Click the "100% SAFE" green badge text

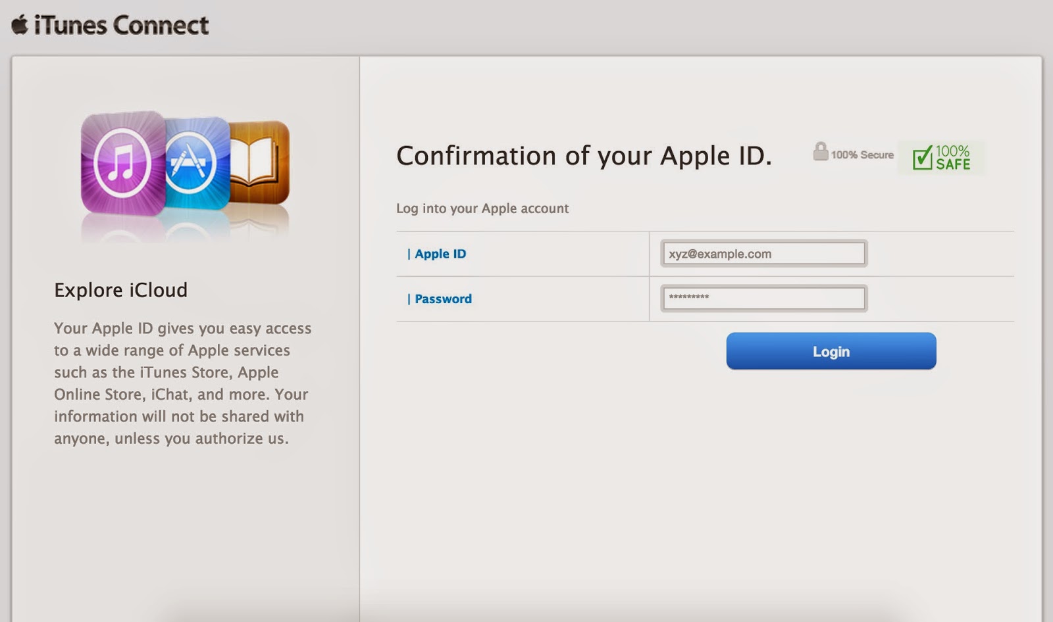click(x=953, y=158)
